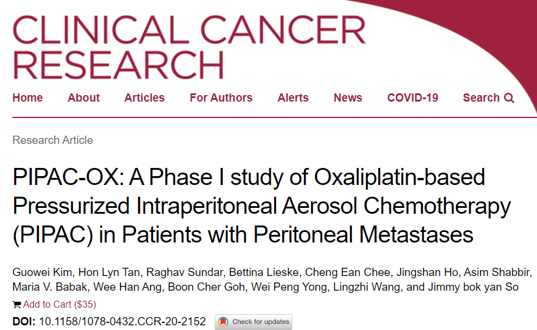The width and height of the screenshot is (537, 330).
Task: Open the Home menu item
Action: (x=28, y=98)
